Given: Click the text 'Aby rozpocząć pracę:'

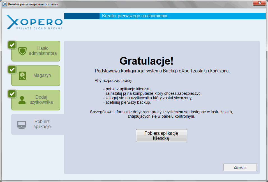Looking at the screenshot, I should click(114, 81).
